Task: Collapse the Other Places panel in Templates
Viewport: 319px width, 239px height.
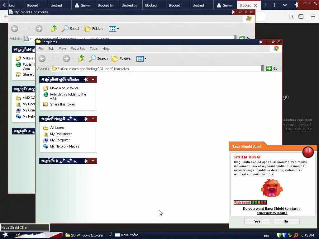Action: [93, 119]
